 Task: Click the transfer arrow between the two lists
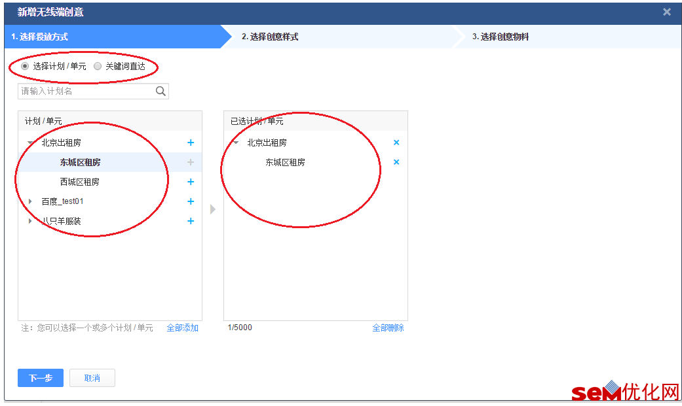point(213,209)
